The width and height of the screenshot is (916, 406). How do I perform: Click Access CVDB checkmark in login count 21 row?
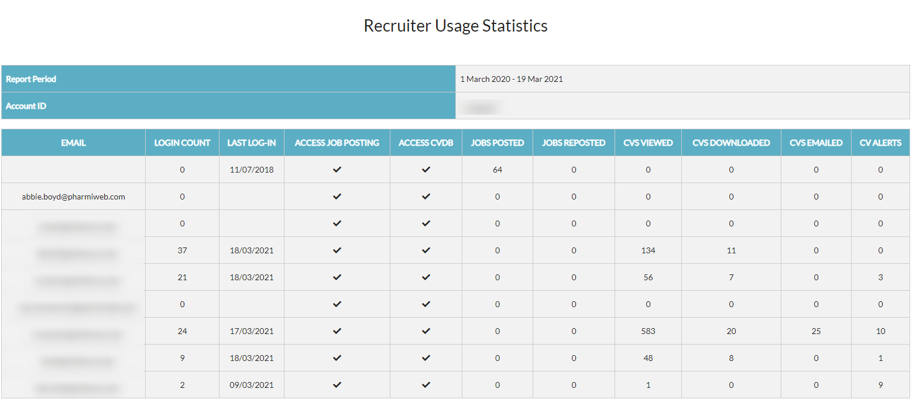pos(426,277)
